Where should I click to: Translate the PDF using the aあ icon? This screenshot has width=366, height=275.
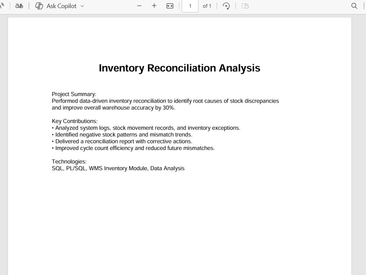(x=19, y=6)
